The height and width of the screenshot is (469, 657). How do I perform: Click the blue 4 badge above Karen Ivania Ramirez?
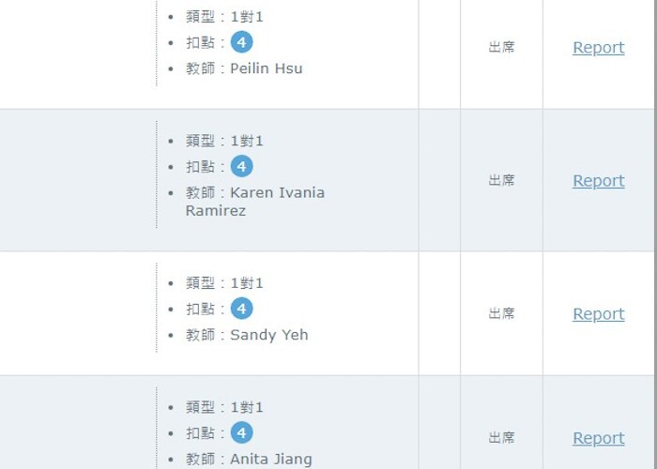click(242, 167)
